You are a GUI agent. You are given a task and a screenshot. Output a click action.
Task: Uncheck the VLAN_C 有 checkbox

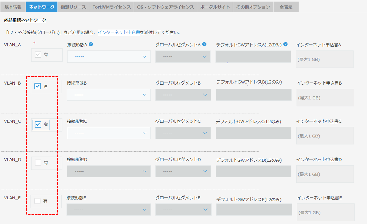coord(38,124)
